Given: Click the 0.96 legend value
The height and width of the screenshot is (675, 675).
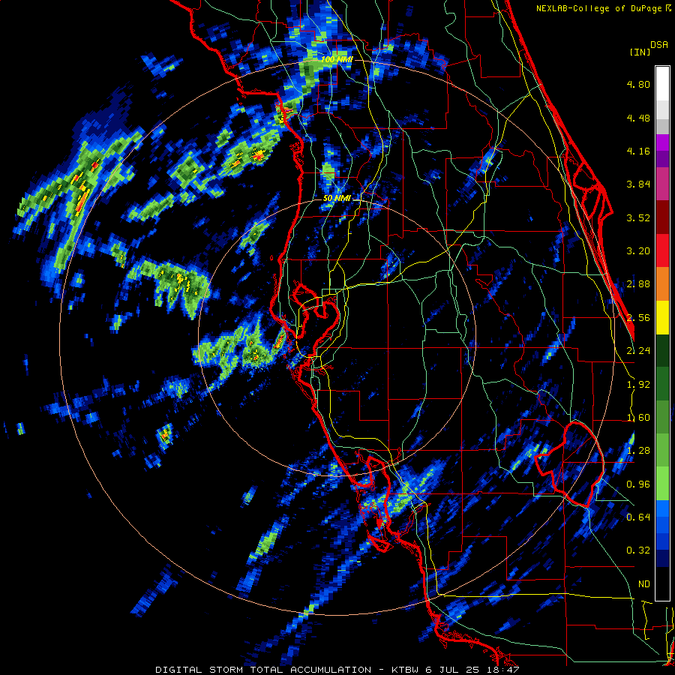Looking at the screenshot, I should (638, 484).
